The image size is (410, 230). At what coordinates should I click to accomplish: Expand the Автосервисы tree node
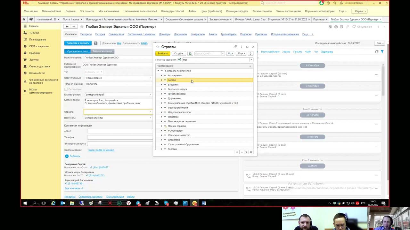(161, 75)
